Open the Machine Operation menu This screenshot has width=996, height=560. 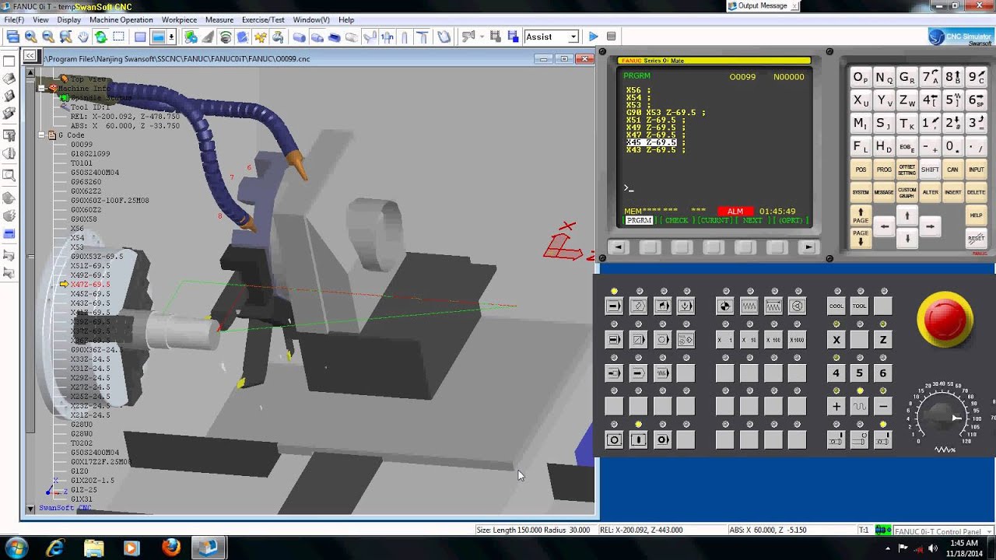121,19
